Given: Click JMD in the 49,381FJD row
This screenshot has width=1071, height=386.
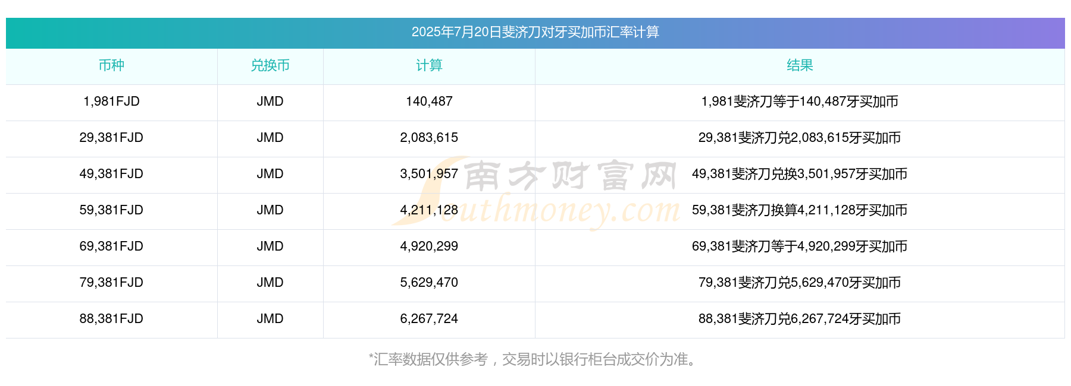Looking at the screenshot, I should click(270, 174).
